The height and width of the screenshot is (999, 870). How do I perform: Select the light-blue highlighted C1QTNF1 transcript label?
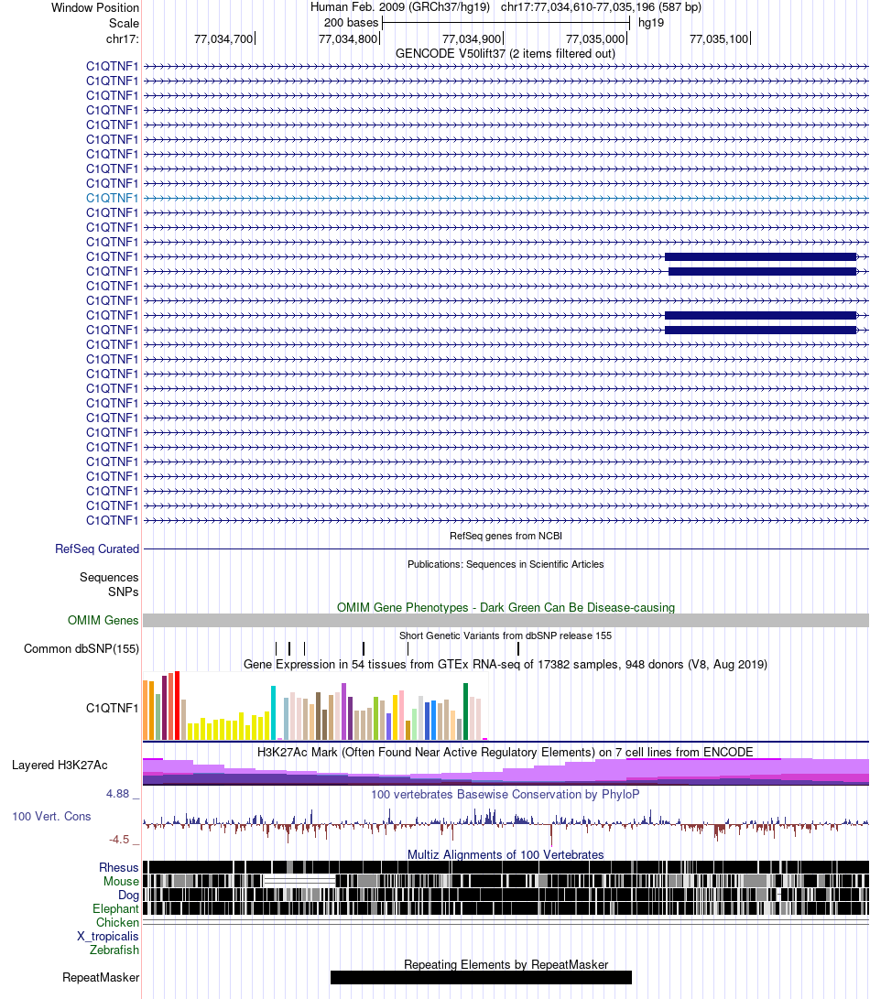tap(112, 198)
